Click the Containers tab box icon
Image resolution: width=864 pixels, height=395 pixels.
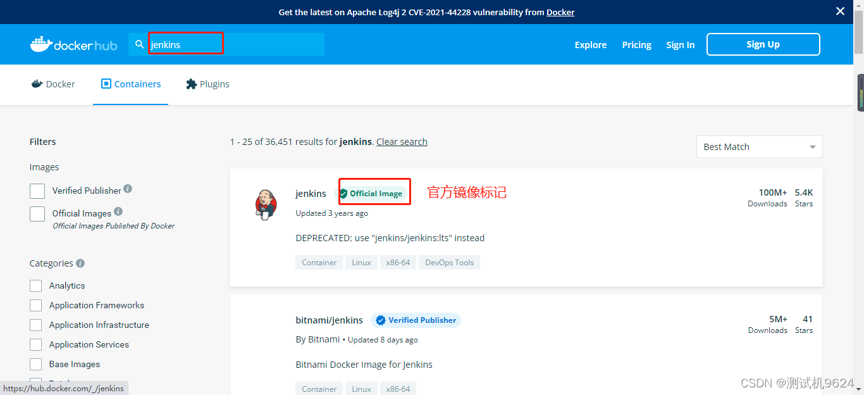click(x=106, y=84)
